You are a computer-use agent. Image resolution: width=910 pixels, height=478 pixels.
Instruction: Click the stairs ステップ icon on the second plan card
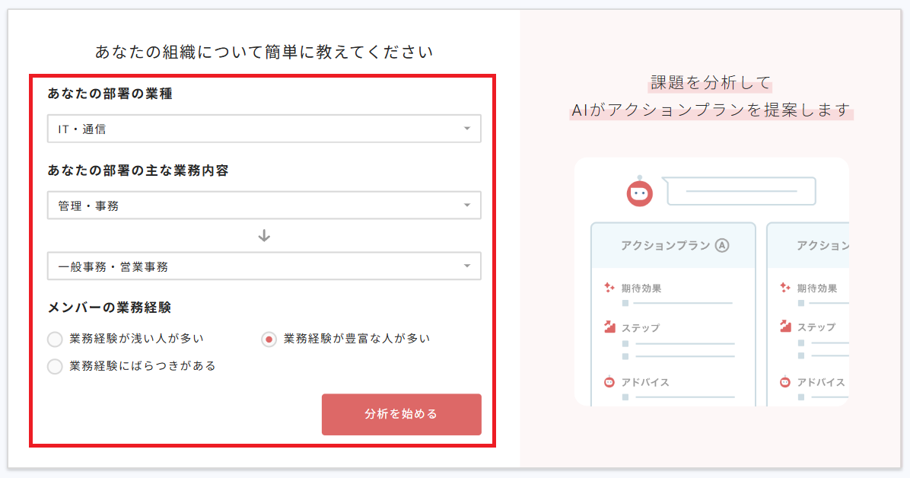(784, 325)
